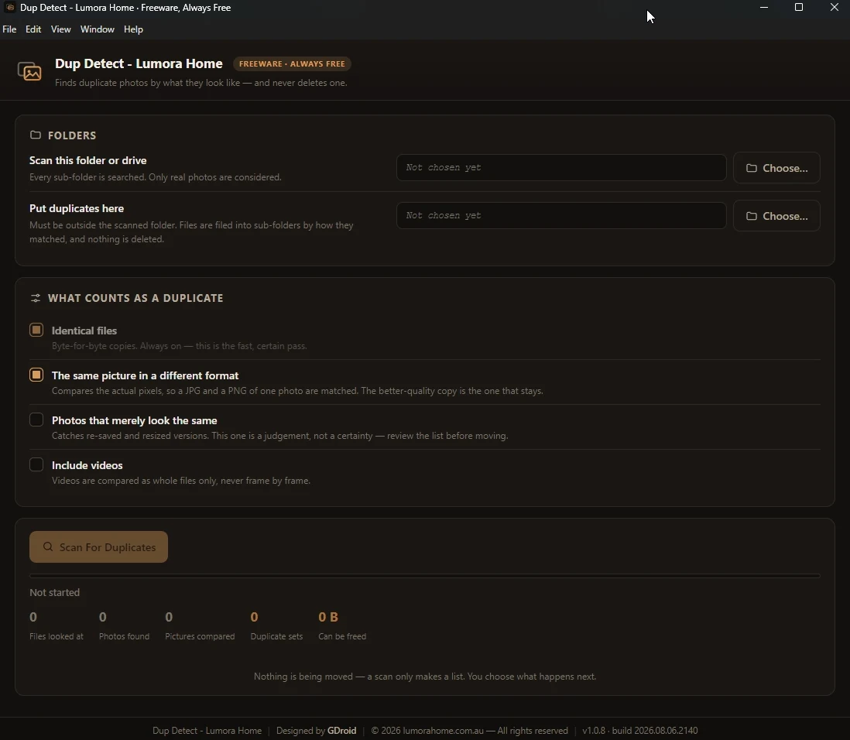Click the Duplicate sets counter
The height and width of the screenshot is (740, 850).
click(x=276, y=626)
